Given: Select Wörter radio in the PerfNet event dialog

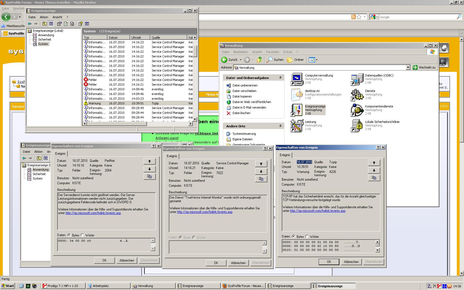Looking at the screenshot, I should point(82,235).
